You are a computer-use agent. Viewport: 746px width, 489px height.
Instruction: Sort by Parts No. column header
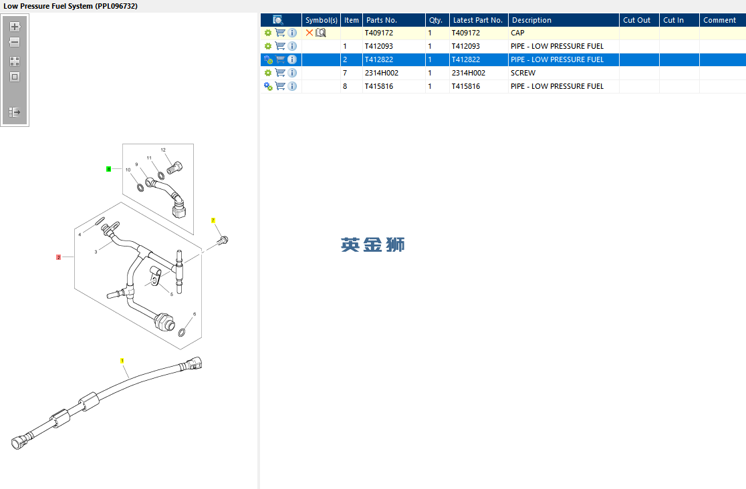(394, 20)
